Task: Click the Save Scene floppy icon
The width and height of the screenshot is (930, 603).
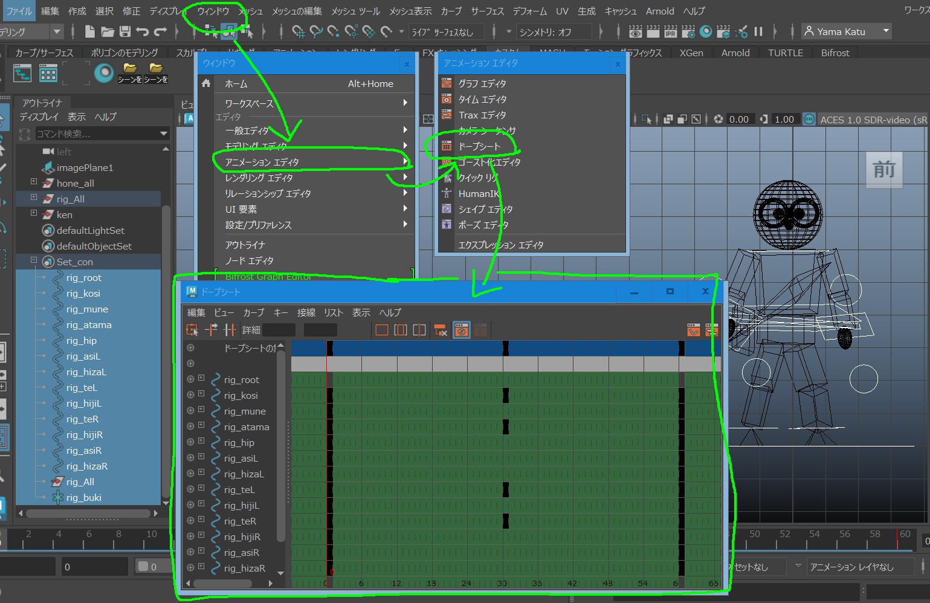Action: 125,31
